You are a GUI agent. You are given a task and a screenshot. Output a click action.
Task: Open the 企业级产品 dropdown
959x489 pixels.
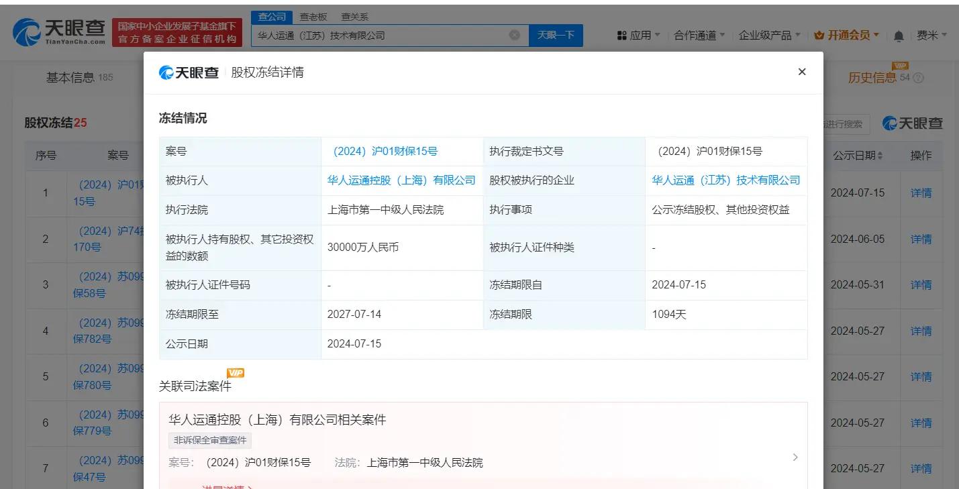[x=769, y=35]
